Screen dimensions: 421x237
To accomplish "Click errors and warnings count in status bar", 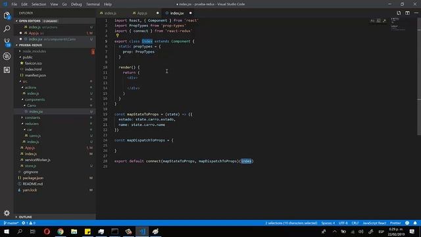I will coord(29,223).
